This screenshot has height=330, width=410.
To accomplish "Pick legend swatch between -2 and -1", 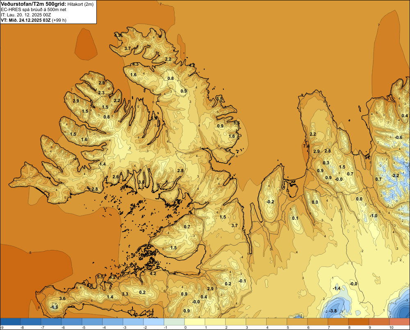I will 154,322.
